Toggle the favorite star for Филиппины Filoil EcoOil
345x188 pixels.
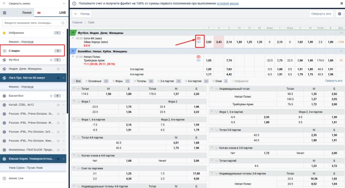pos(58,150)
